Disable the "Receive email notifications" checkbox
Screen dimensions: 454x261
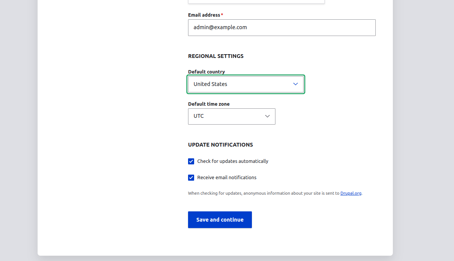pyautogui.click(x=191, y=178)
